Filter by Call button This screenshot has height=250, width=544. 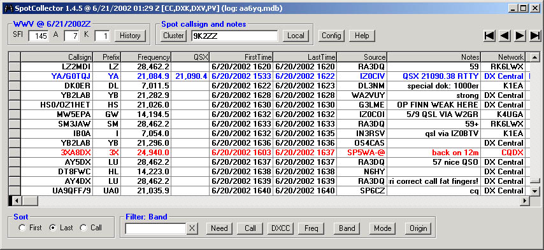(250, 228)
